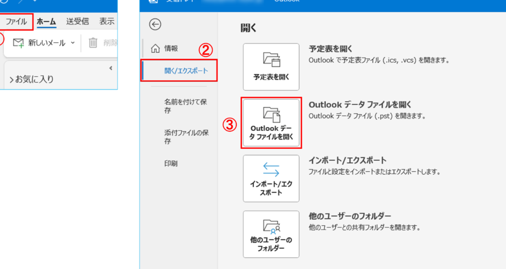This screenshot has height=269, width=506.
Task: Collapse the folder pane with the arrow
Action: (110, 68)
